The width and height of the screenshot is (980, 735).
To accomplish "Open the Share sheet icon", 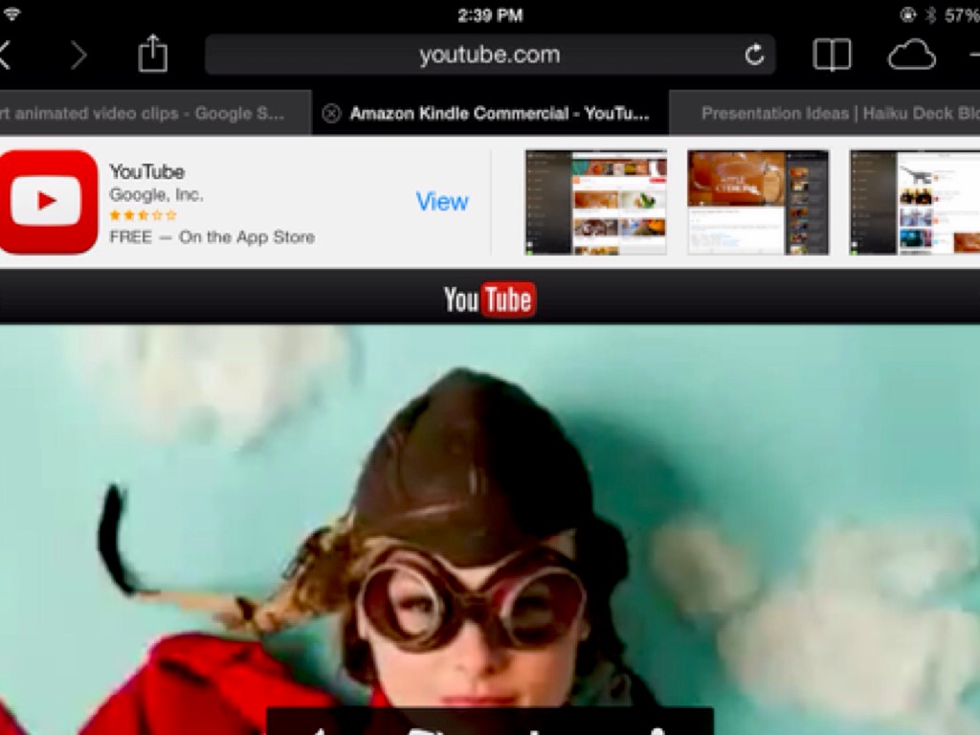I will pyautogui.click(x=152, y=55).
